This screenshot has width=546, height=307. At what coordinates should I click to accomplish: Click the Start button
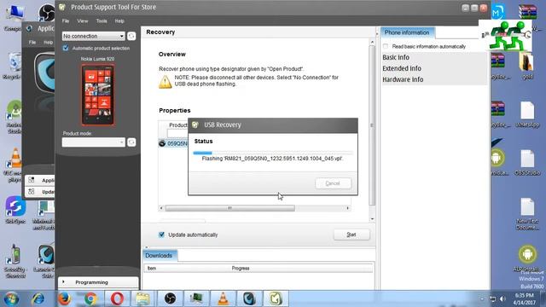351,235
